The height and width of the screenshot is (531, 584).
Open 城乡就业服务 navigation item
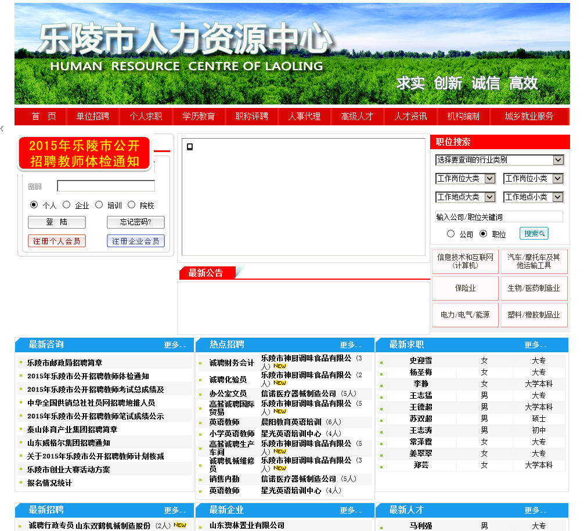point(529,117)
